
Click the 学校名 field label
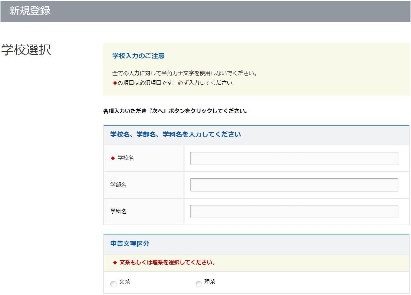coord(126,158)
